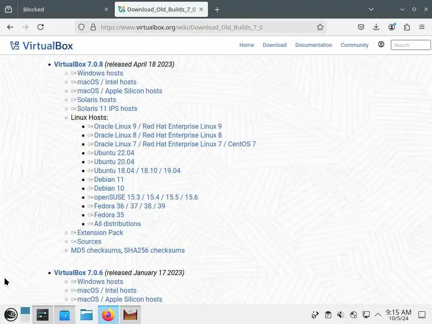Image resolution: width=432 pixels, height=324 pixels.
Task: Download 7.0.8 Windows hosts
Action: pyautogui.click(x=100, y=73)
